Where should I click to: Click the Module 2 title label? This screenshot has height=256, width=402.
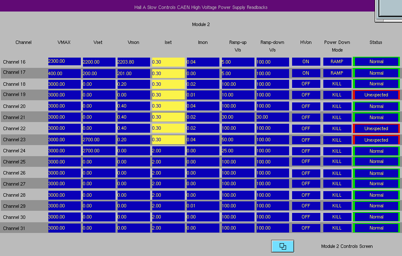coord(201,24)
